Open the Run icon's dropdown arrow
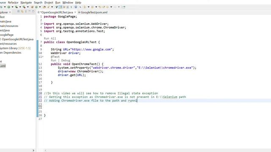Viewport: 271px width, 152px height. [x=12, y=7]
